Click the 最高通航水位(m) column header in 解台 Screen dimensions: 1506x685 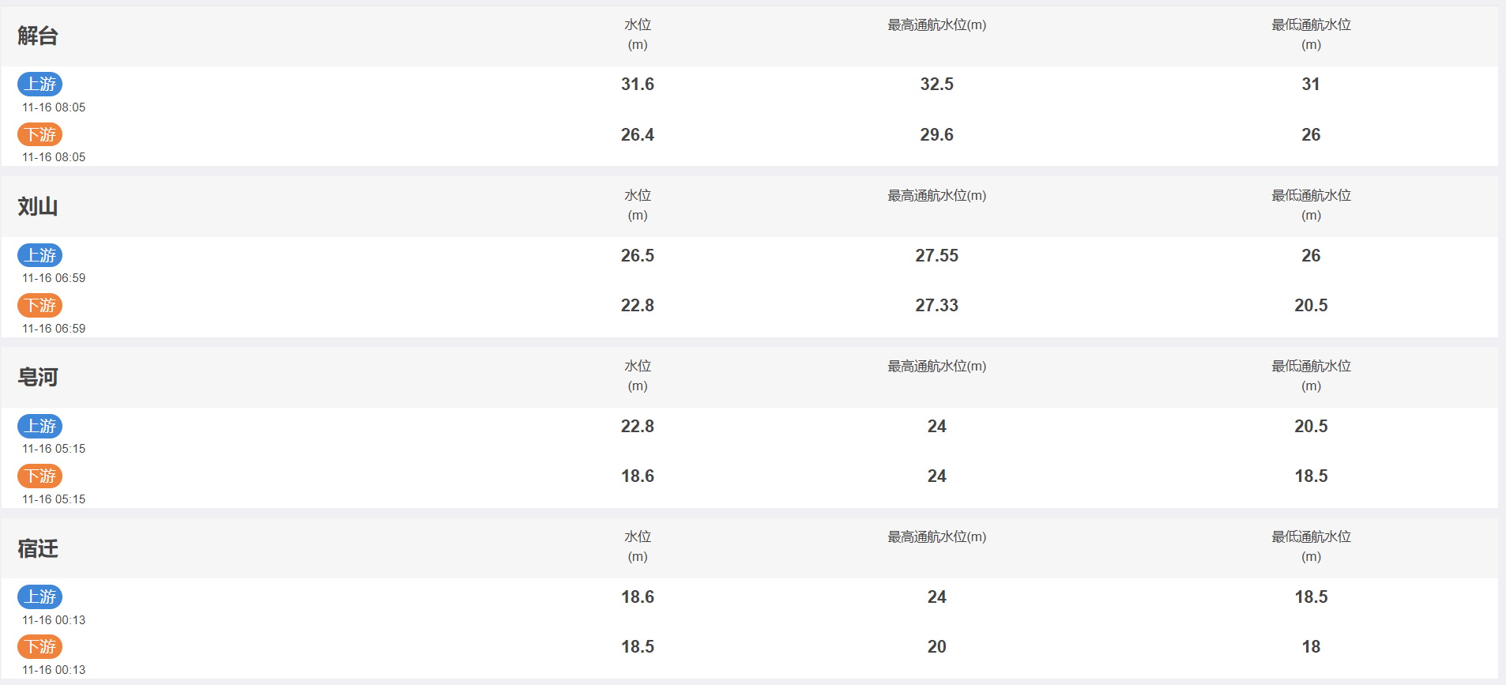[936, 25]
